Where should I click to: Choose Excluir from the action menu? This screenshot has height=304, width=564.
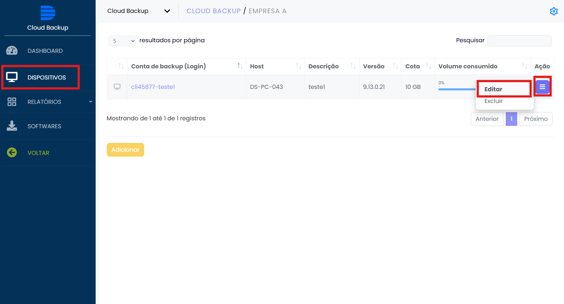coord(493,101)
